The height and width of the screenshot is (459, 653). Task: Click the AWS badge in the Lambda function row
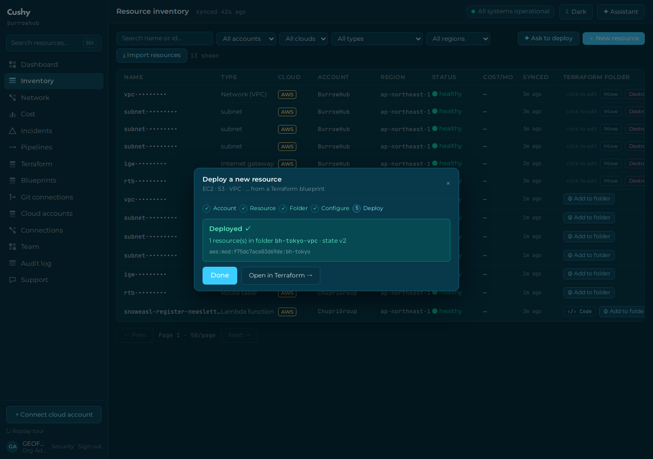pyautogui.click(x=287, y=312)
